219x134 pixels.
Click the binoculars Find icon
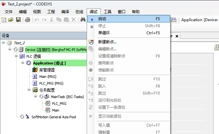pos(83,20)
